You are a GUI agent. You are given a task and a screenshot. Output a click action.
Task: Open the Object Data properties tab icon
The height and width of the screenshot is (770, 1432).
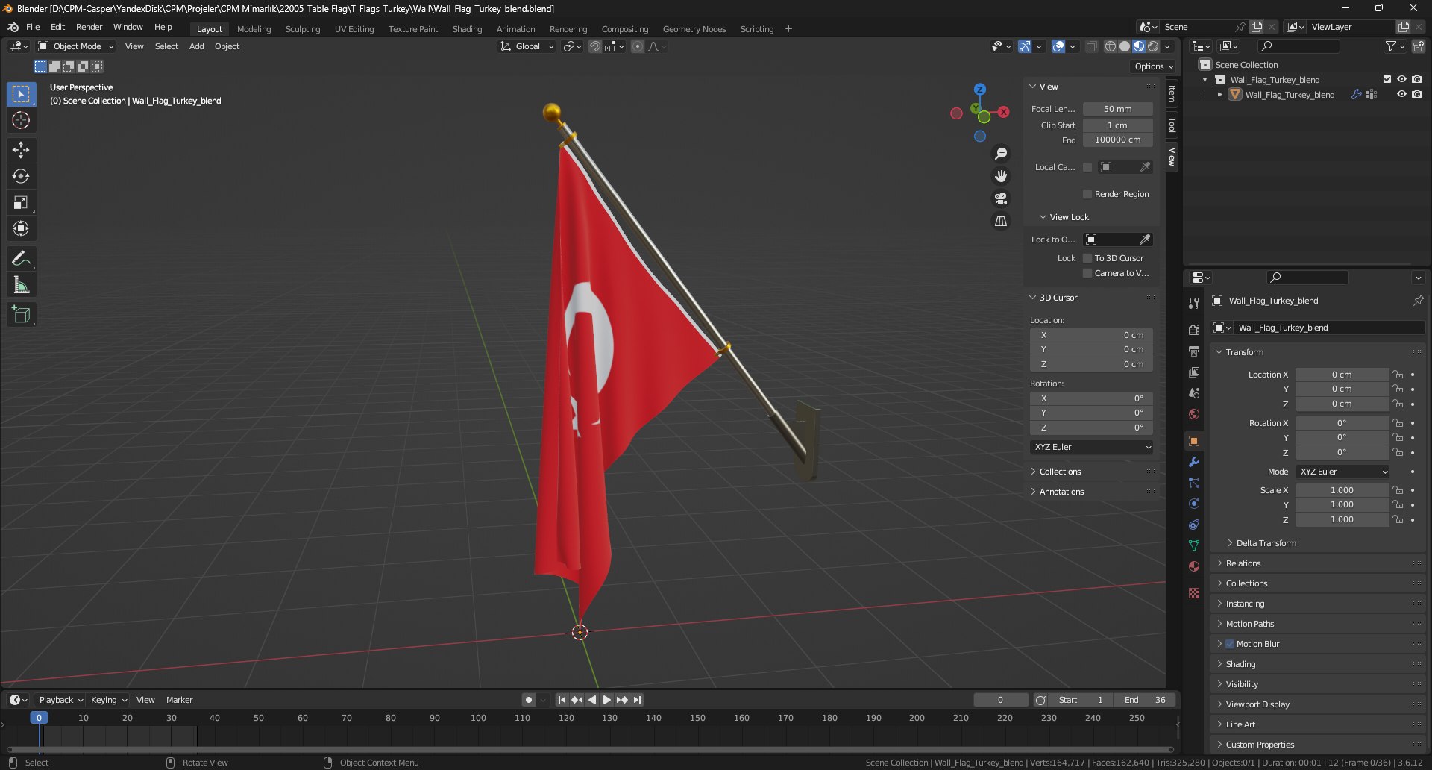(1194, 545)
